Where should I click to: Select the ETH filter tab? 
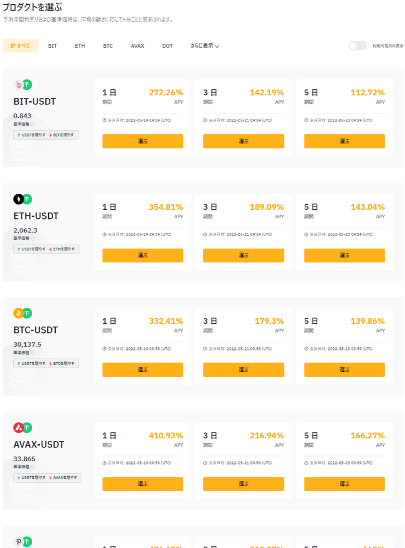(80, 46)
